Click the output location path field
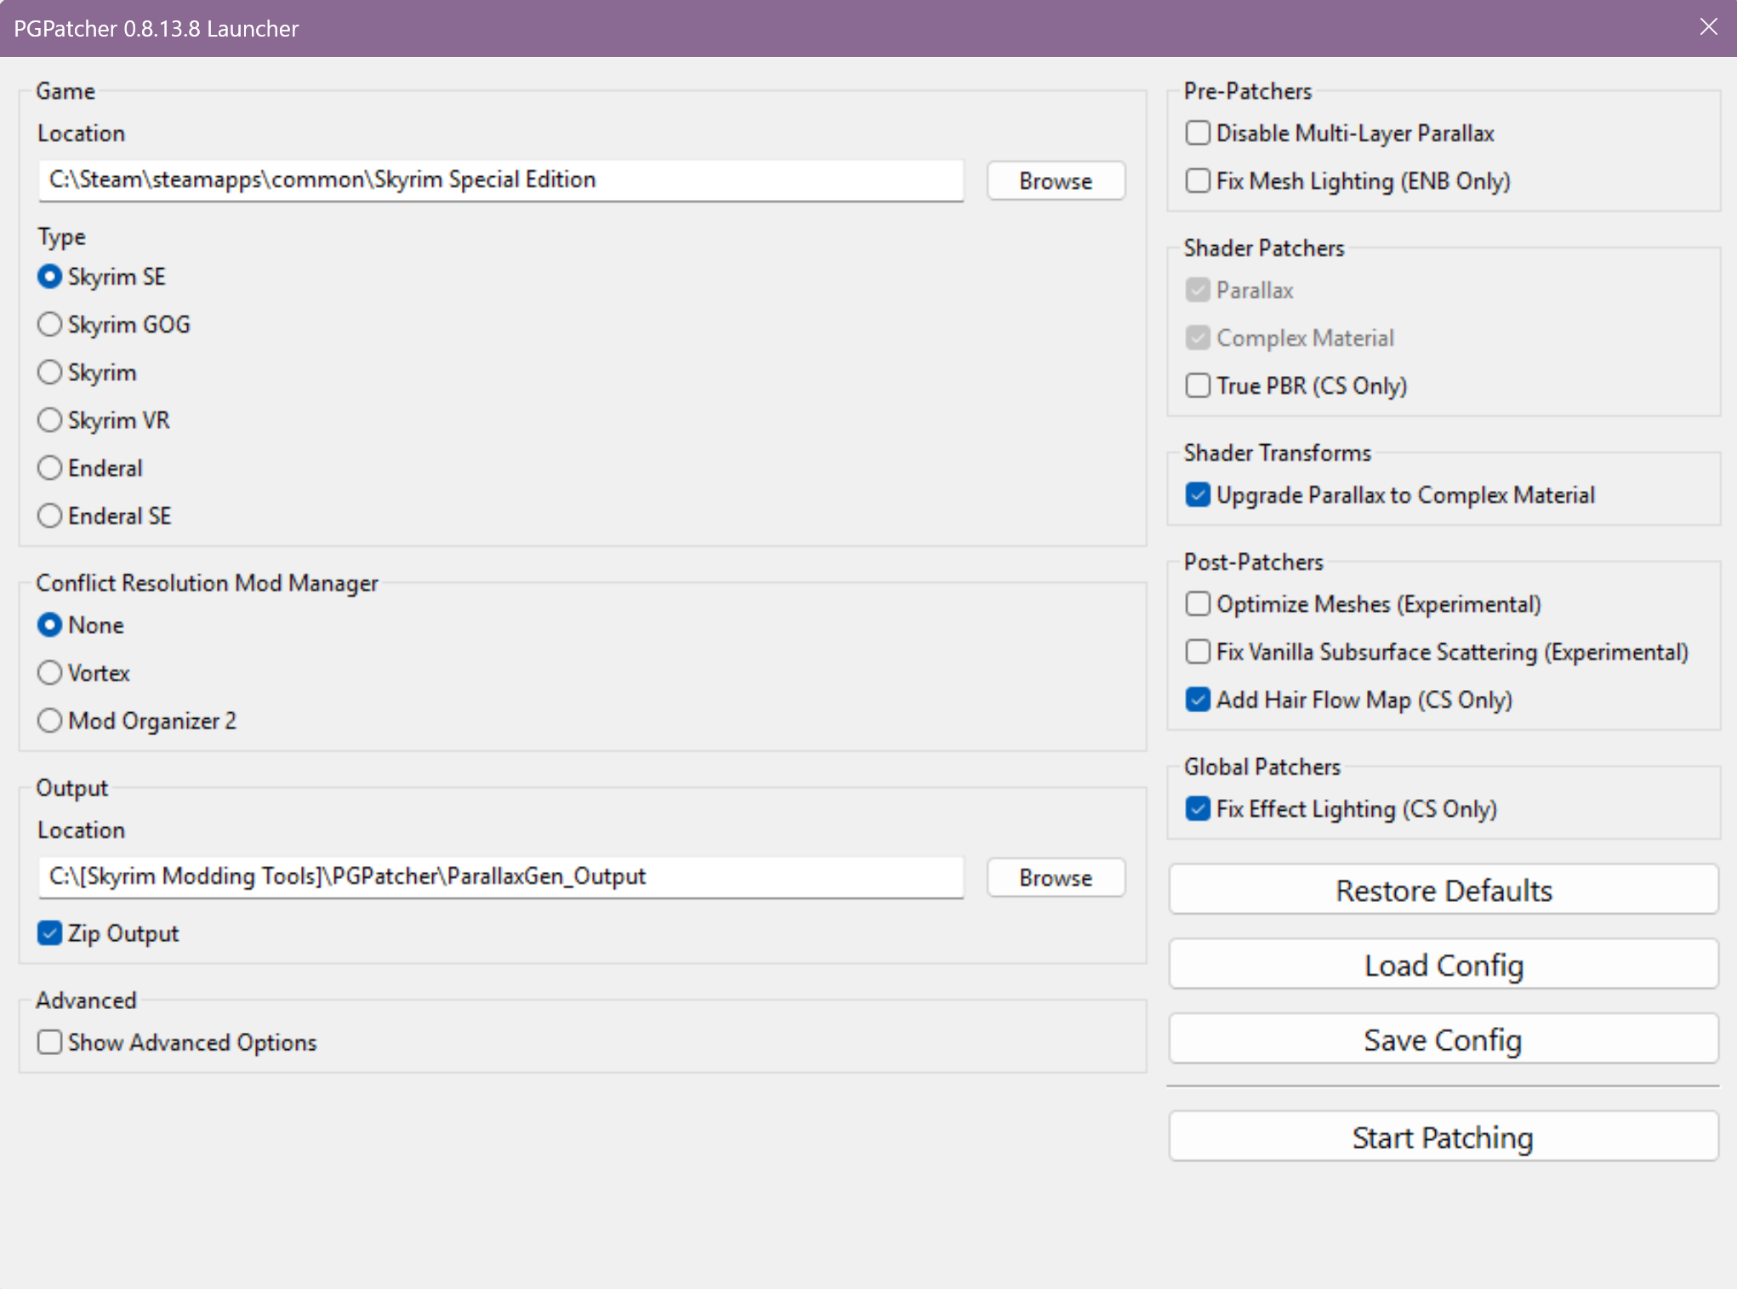This screenshot has width=1737, height=1289. [500, 876]
